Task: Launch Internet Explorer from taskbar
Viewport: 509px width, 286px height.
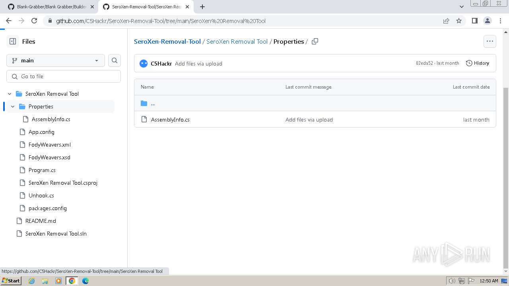Action: [31, 281]
